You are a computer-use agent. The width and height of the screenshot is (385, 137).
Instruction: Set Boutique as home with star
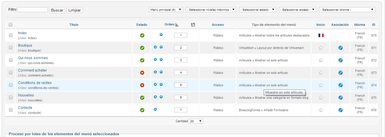point(321,48)
